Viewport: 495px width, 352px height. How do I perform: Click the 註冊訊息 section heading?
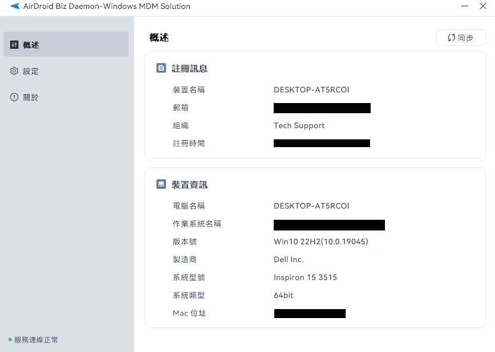(189, 68)
